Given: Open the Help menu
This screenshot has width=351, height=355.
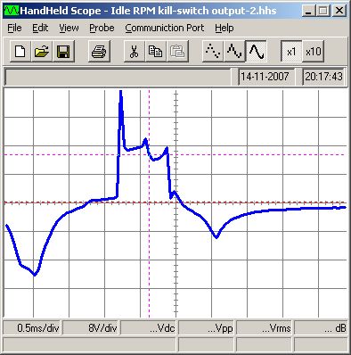Looking at the screenshot, I should tap(224, 28).
